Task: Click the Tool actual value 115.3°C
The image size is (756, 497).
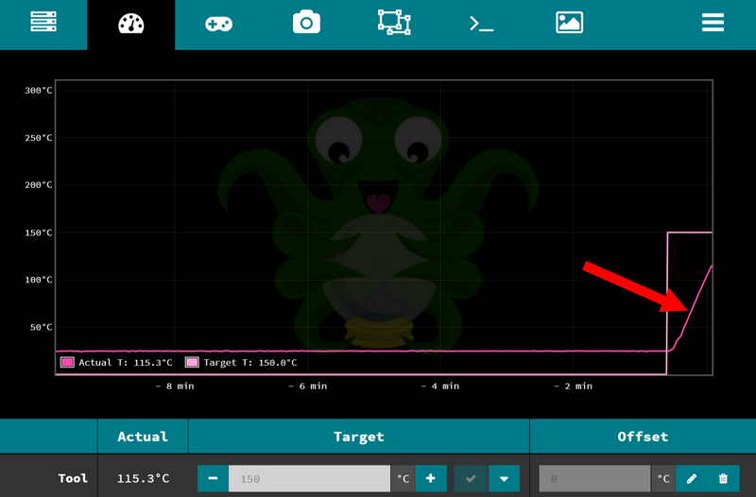Action: pyautogui.click(x=144, y=478)
